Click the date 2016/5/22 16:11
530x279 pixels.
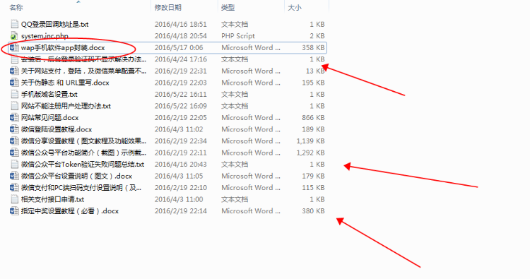pos(180,94)
